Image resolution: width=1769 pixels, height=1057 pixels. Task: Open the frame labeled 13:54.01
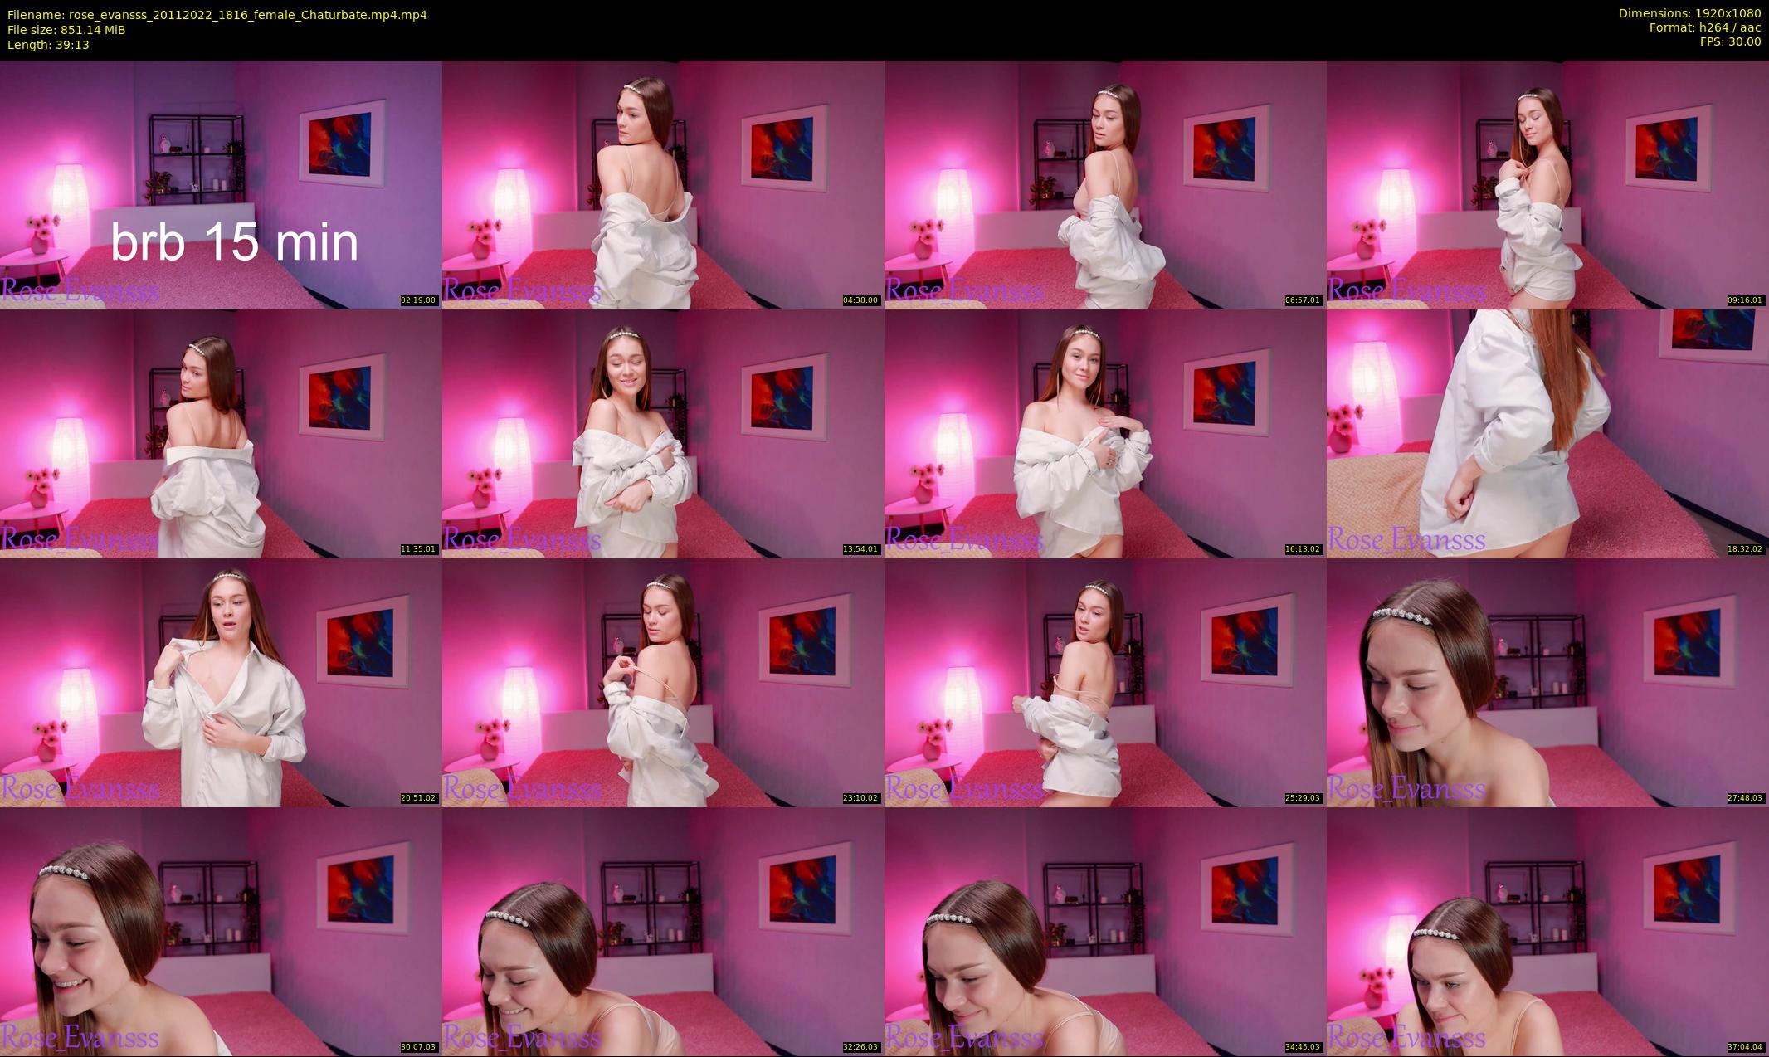pos(663,433)
